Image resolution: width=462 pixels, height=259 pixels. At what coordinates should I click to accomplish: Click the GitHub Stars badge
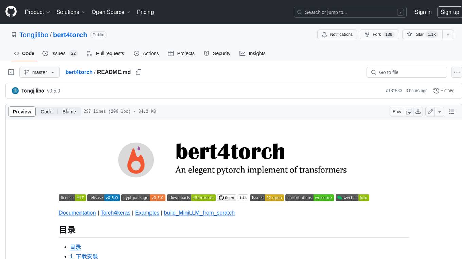(x=227, y=198)
